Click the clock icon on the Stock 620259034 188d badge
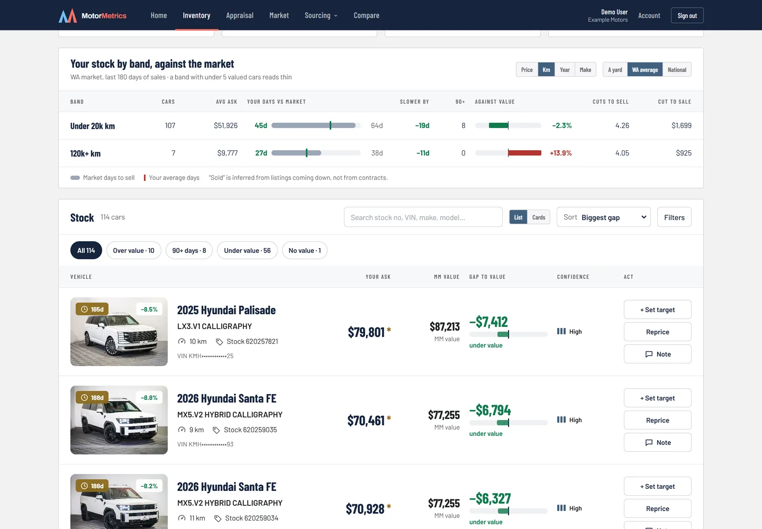Viewport: 762px width, 529px height. pyautogui.click(x=84, y=486)
